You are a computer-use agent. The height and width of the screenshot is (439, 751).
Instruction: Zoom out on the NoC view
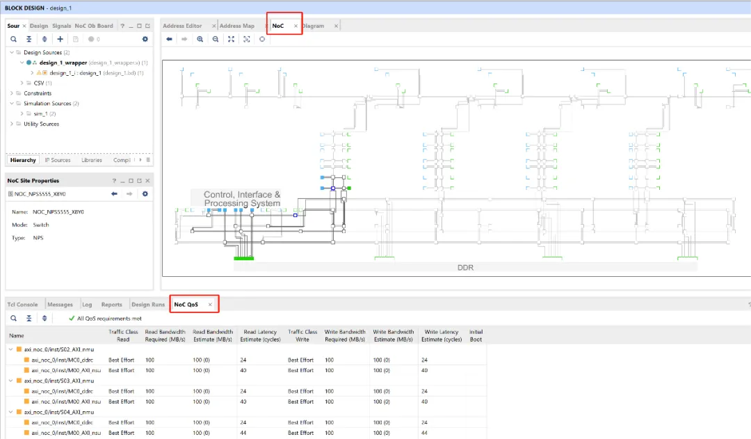[216, 40]
